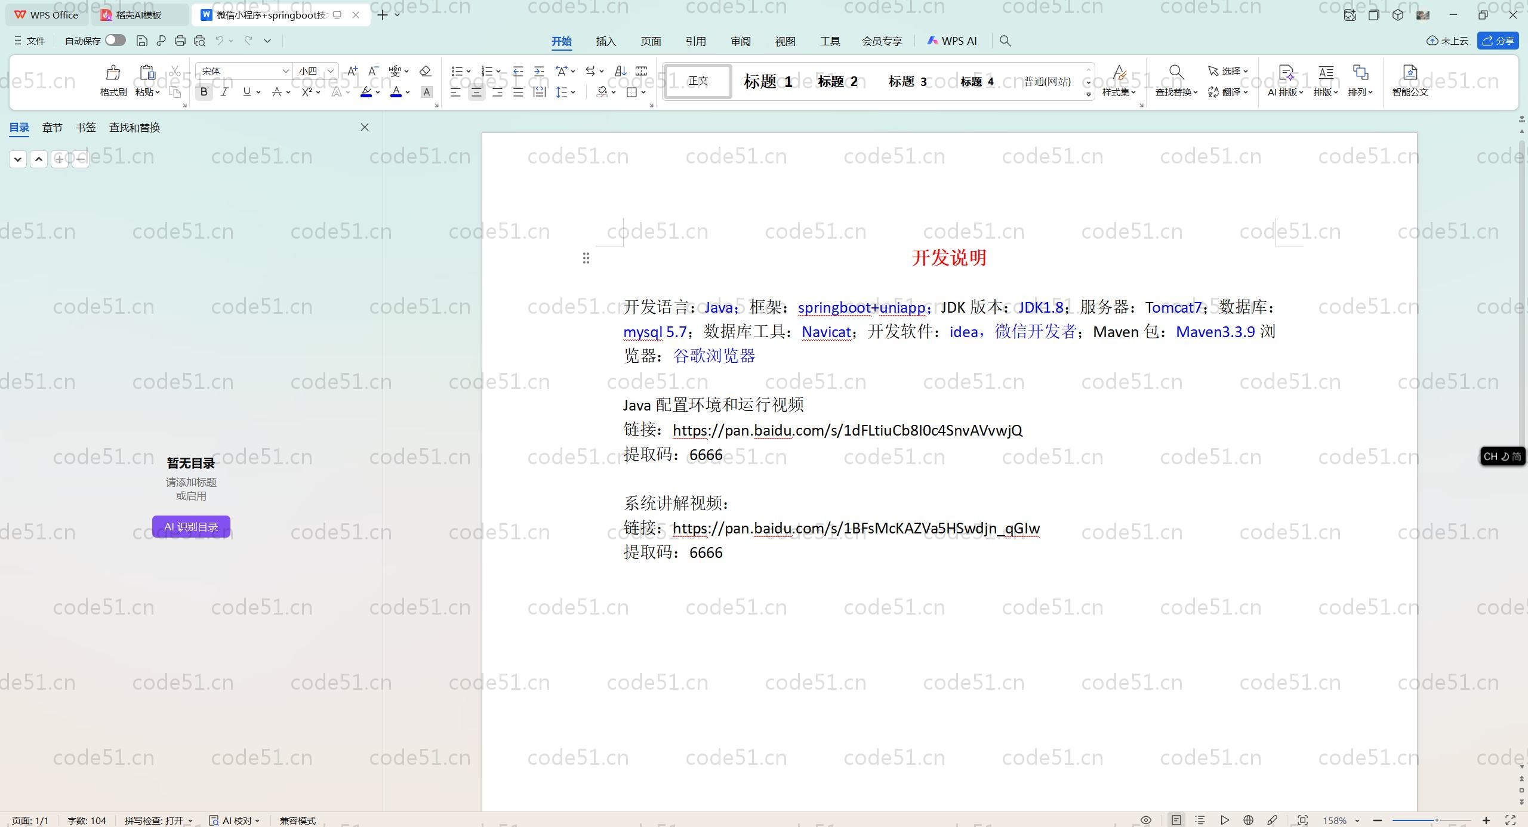Toggle italic formatting button
This screenshot has height=827, width=1528.
click(x=224, y=92)
